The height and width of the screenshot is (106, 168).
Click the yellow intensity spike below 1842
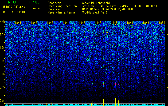(x=32, y=104)
